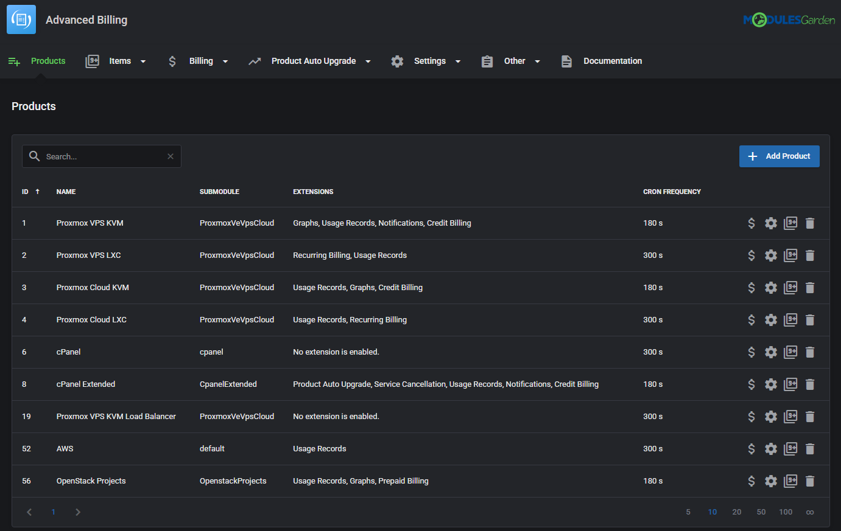This screenshot has height=531, width=841.
Task: Show 100 products per page
Action: pos(786,512)
